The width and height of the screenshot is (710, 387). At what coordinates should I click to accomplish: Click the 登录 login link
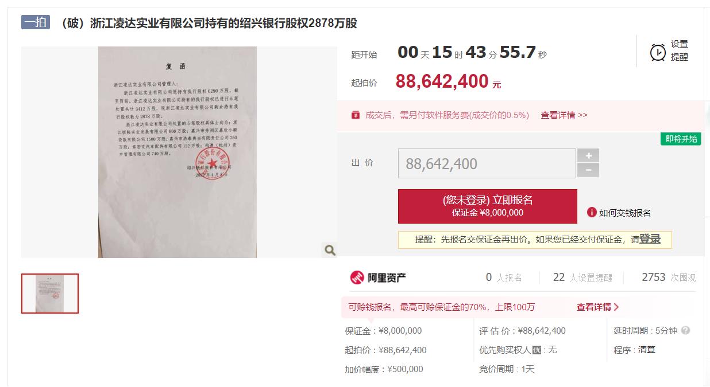pos(650,240)
